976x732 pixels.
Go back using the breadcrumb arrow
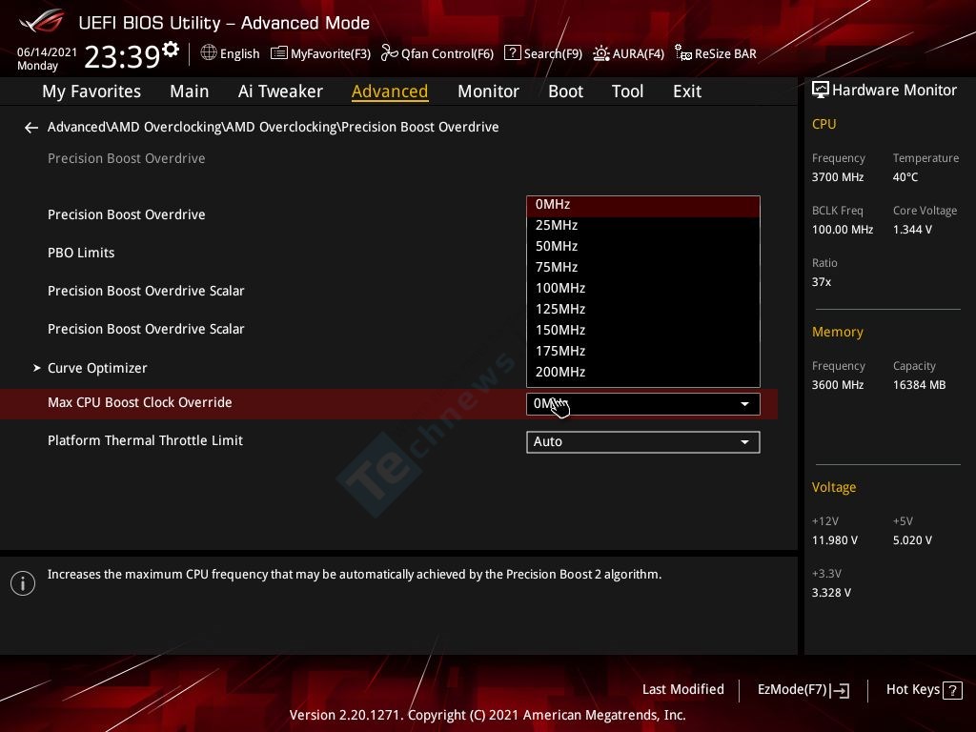click(x=31, y=128)
